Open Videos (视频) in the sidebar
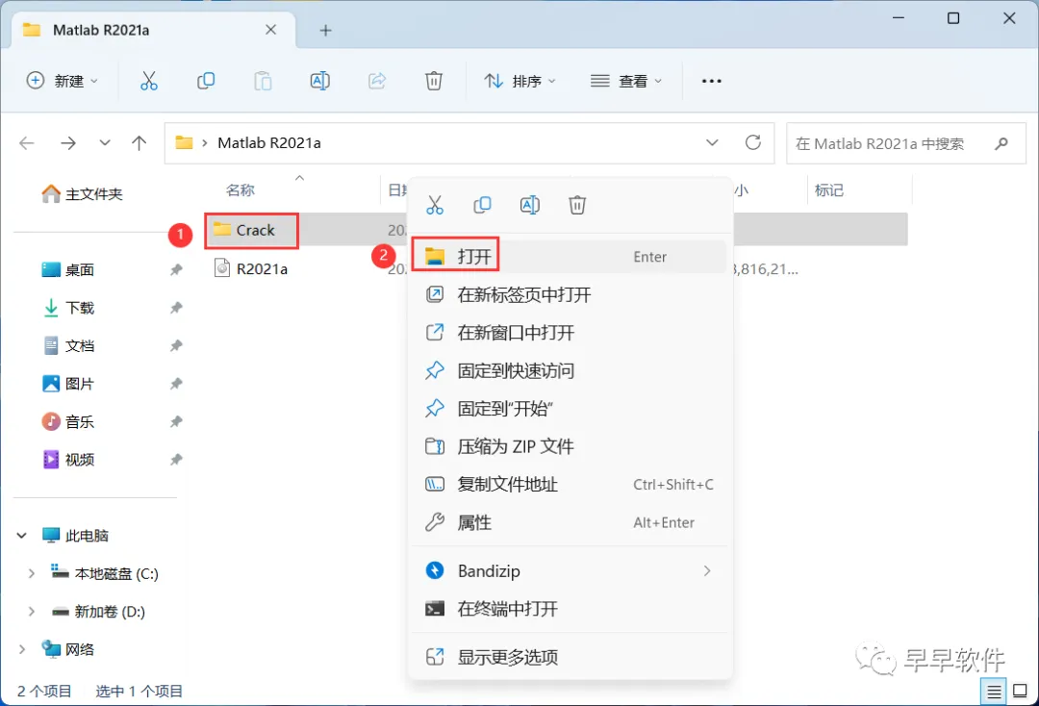Screen dimensions: 1039x706 pyautogui.click(x=68, y=460)
